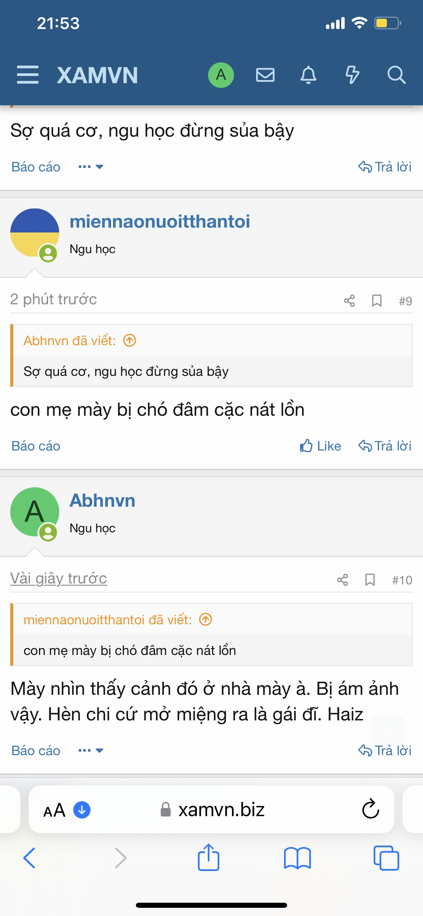Open the green A account menu

[x=221, y=75]
